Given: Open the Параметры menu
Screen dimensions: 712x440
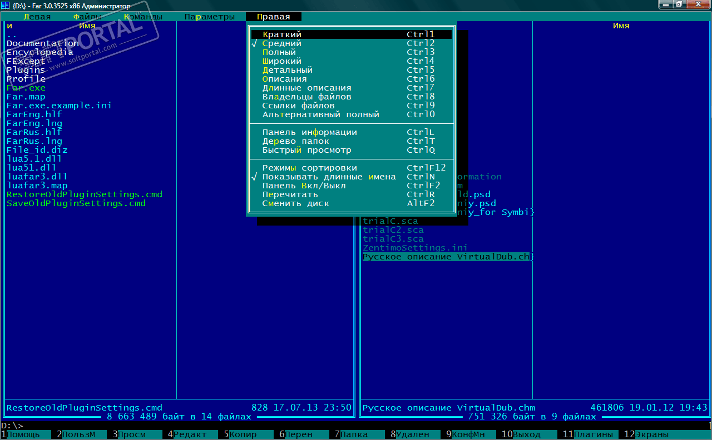Looking at the screenshot, I should coord(209,17).
